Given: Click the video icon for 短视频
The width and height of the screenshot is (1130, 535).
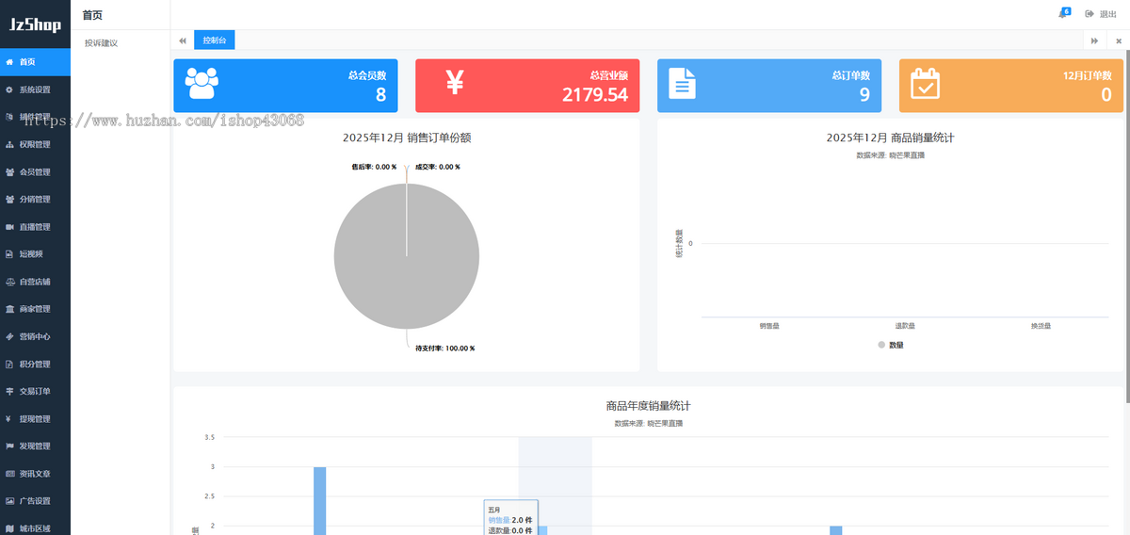Looking at the screenshot, I should (x=9, y=254).
